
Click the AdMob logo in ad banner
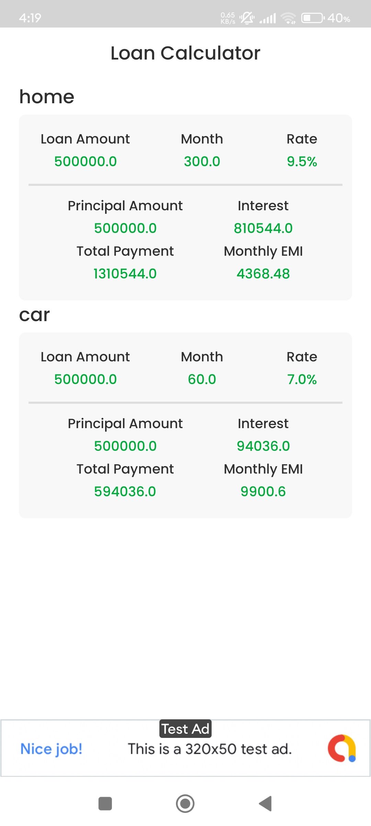click(341, 748)
